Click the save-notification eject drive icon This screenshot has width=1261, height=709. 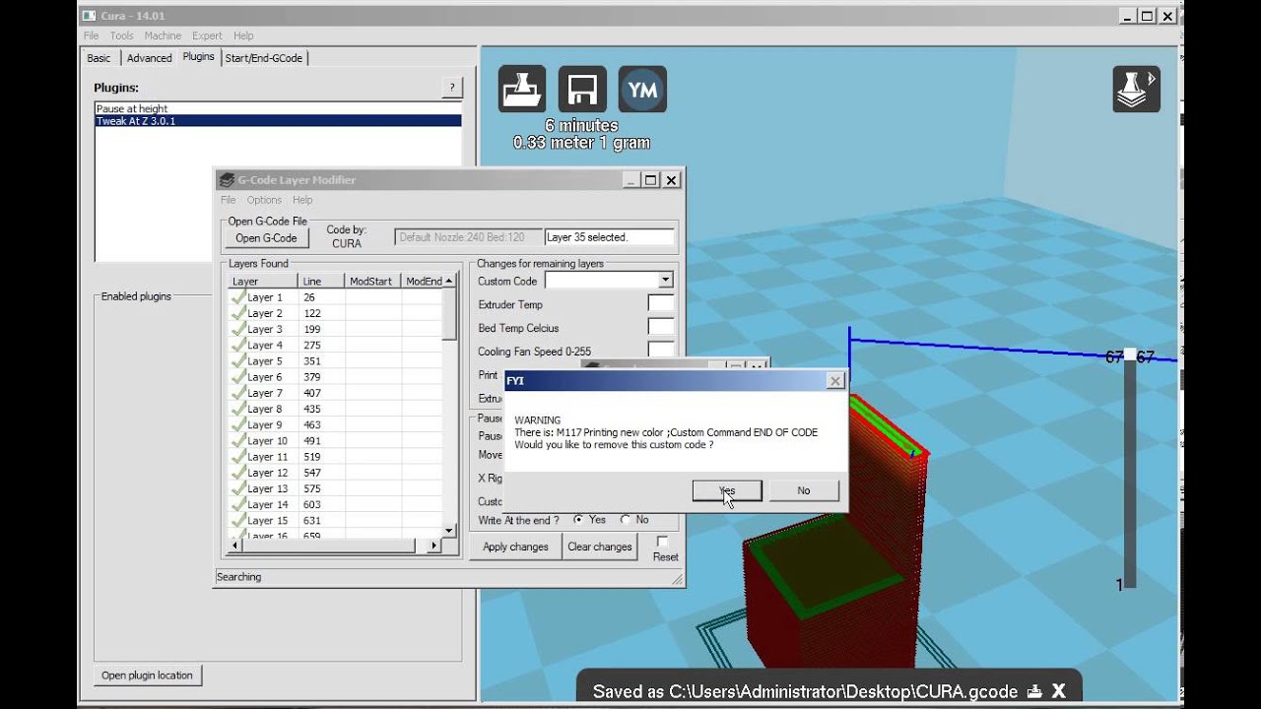(1035, 691)
